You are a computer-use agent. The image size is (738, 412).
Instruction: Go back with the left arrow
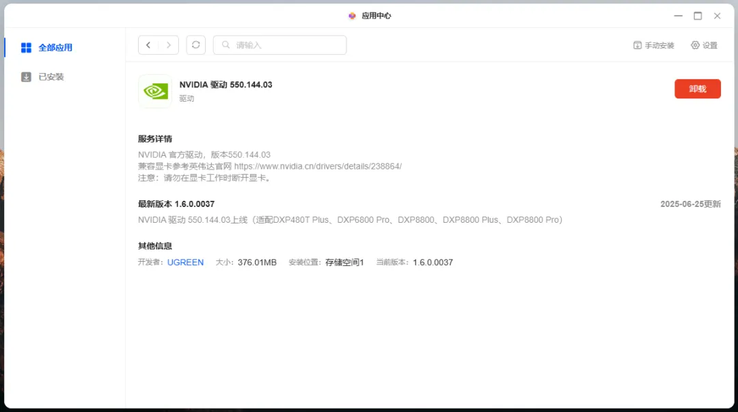click(148, 45)
